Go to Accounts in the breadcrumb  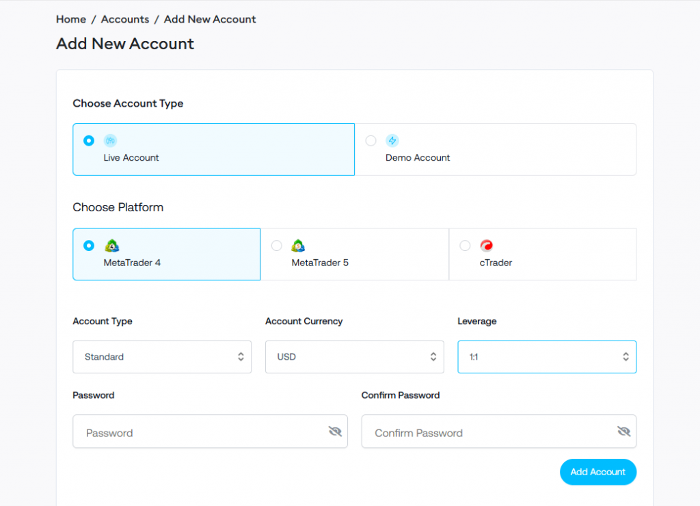click(x=125, y=19)
